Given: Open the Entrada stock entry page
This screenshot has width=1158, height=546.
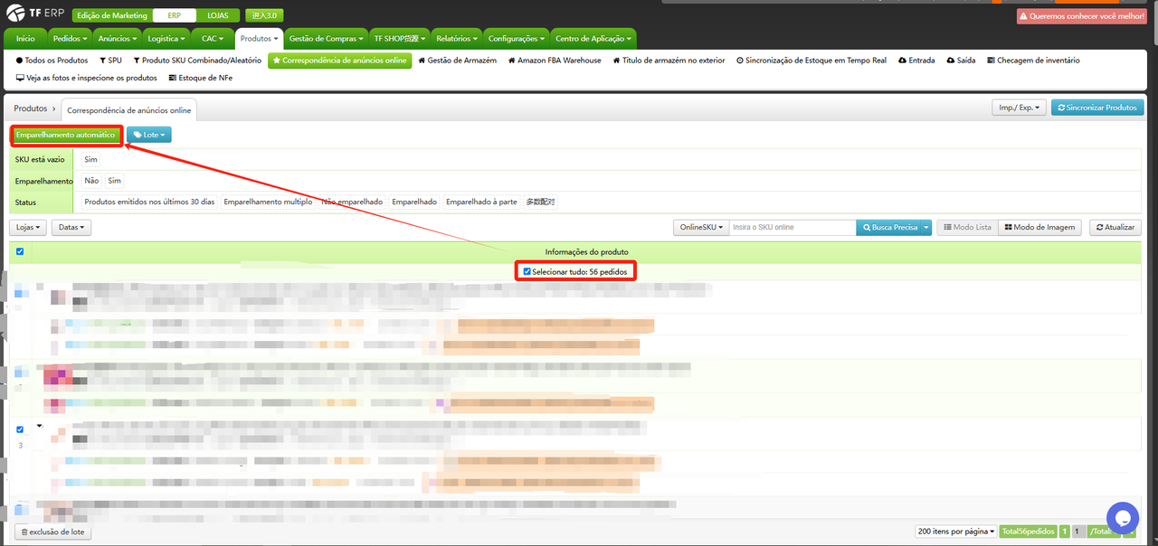Looking at the screenshot, I should coord(916,61).
